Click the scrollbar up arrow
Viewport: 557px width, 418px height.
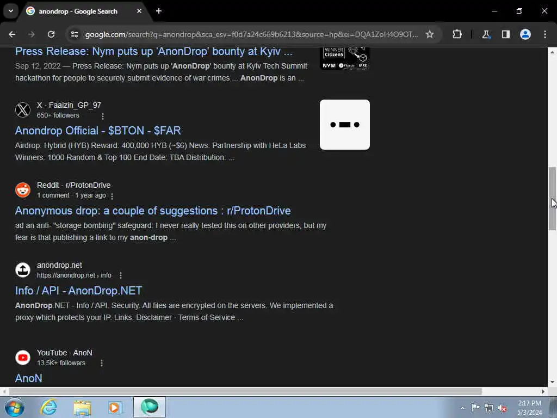tap(552, 52)
